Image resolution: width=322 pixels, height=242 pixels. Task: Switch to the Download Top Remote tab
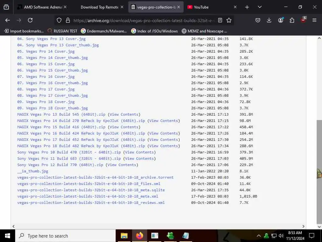(99, 7)
